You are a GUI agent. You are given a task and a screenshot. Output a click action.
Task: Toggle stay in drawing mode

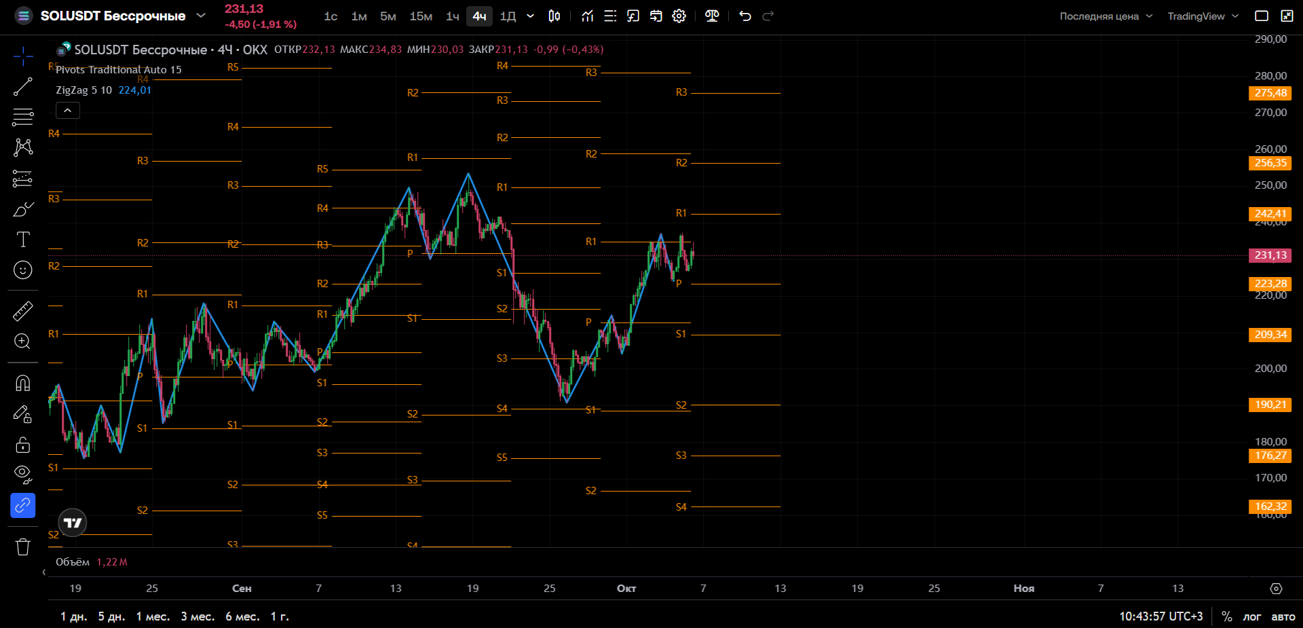pyautogui.click(x=23, y=413)
